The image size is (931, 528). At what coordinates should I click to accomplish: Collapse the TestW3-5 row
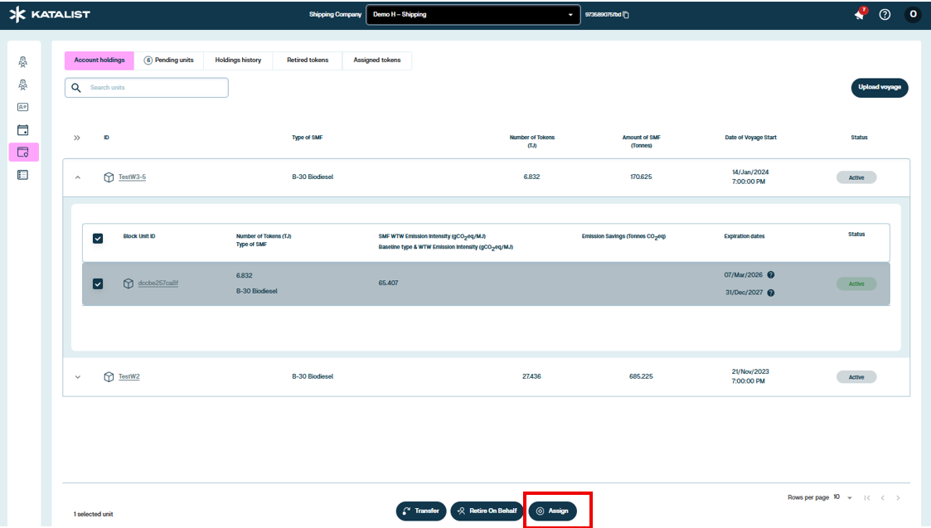(x=78, y=177)
